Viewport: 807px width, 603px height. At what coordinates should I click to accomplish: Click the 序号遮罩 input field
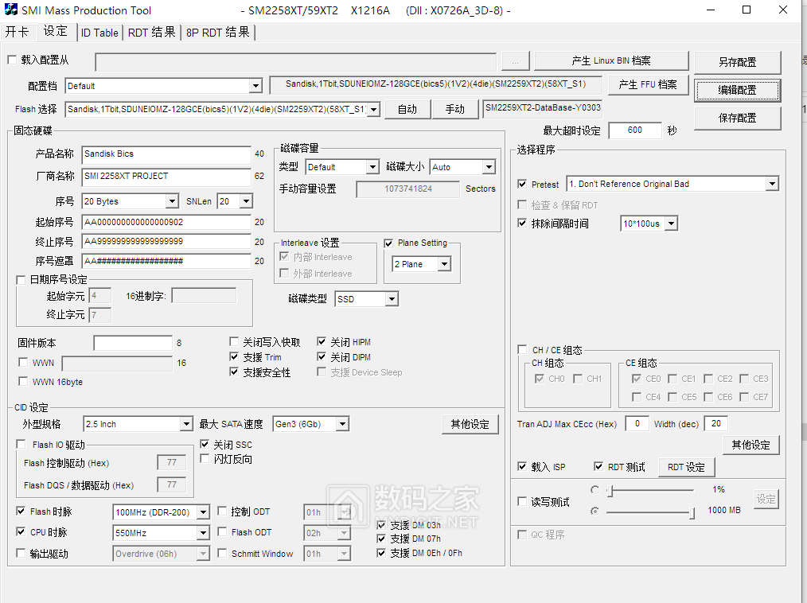coord(166,261)
